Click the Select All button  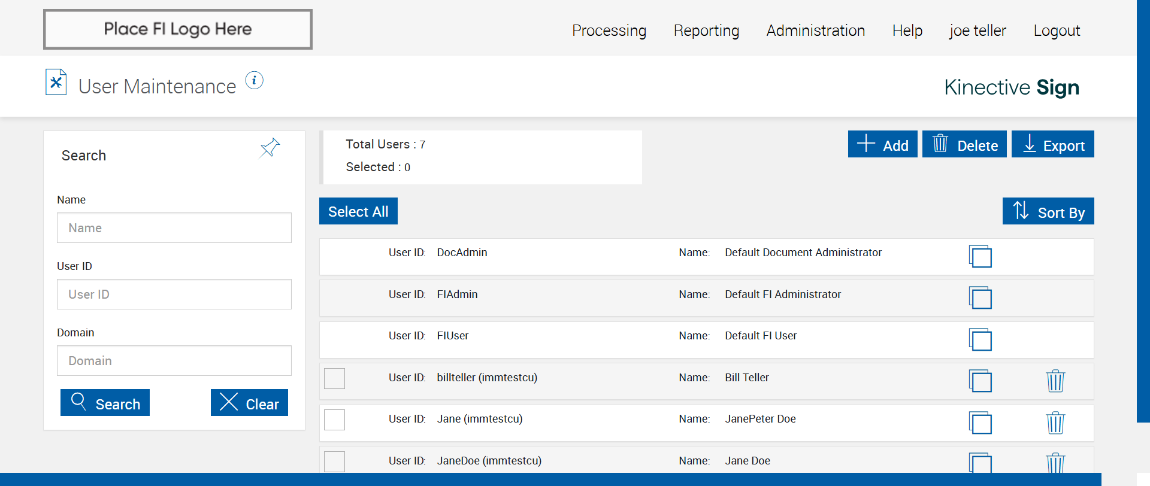point(358,211)
